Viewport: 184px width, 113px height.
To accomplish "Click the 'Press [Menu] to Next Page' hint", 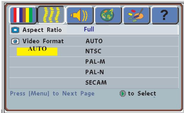I will click(52, 93).
